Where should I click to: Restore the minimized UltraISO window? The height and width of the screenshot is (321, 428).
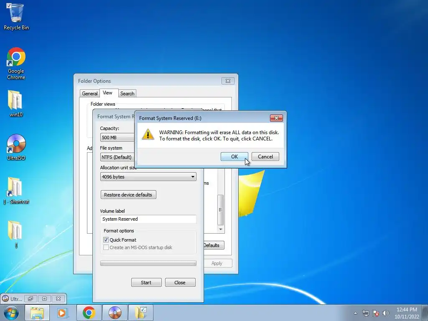pyautogui.click(x=30, y=298)
